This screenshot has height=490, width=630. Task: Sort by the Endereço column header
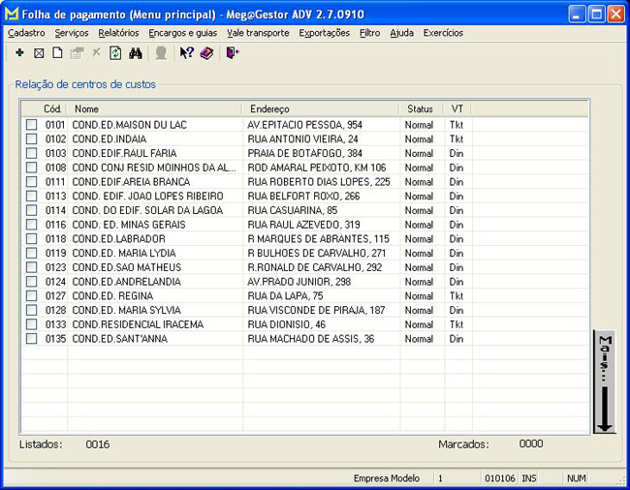[320, 108]
